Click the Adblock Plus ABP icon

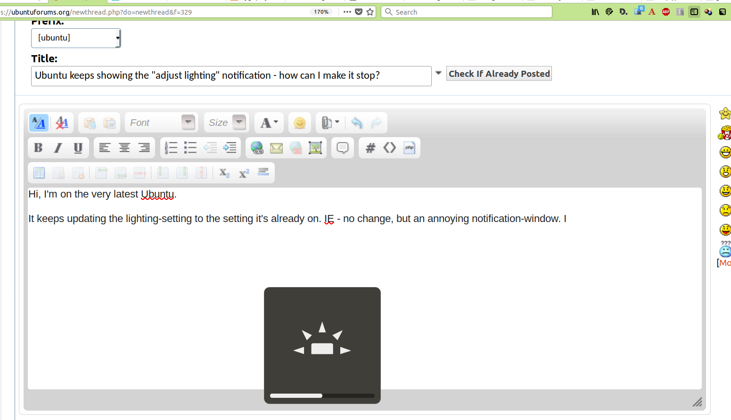[666, 12]
